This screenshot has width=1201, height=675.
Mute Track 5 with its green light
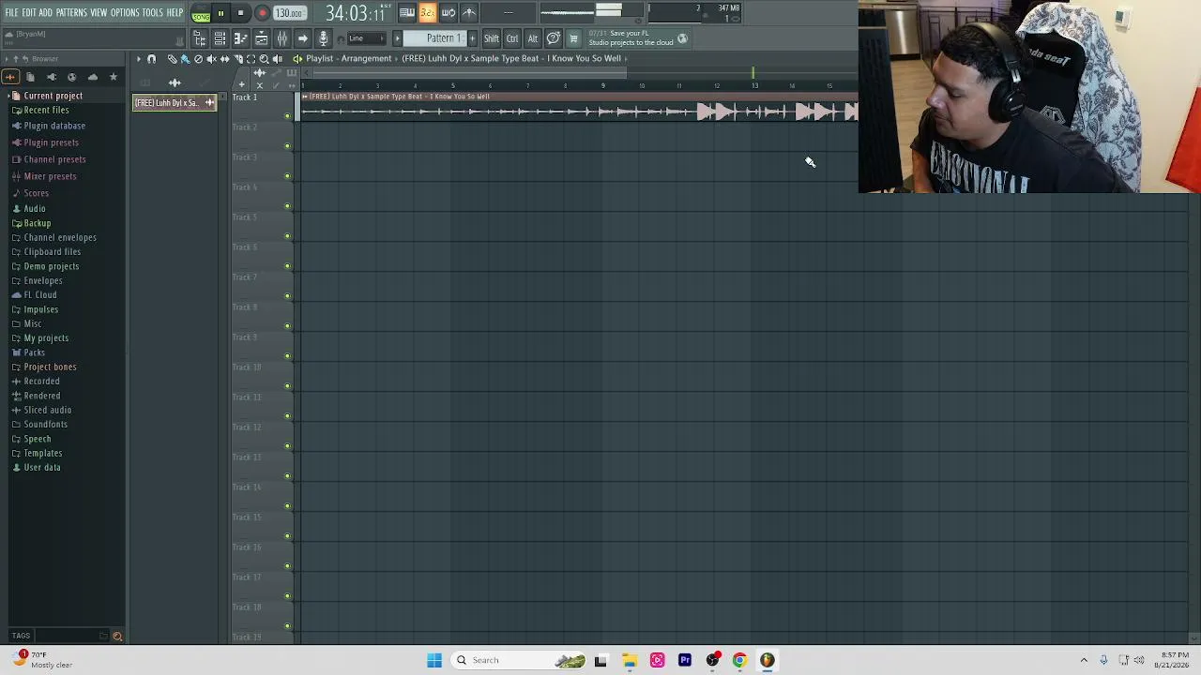coord(288,236)
